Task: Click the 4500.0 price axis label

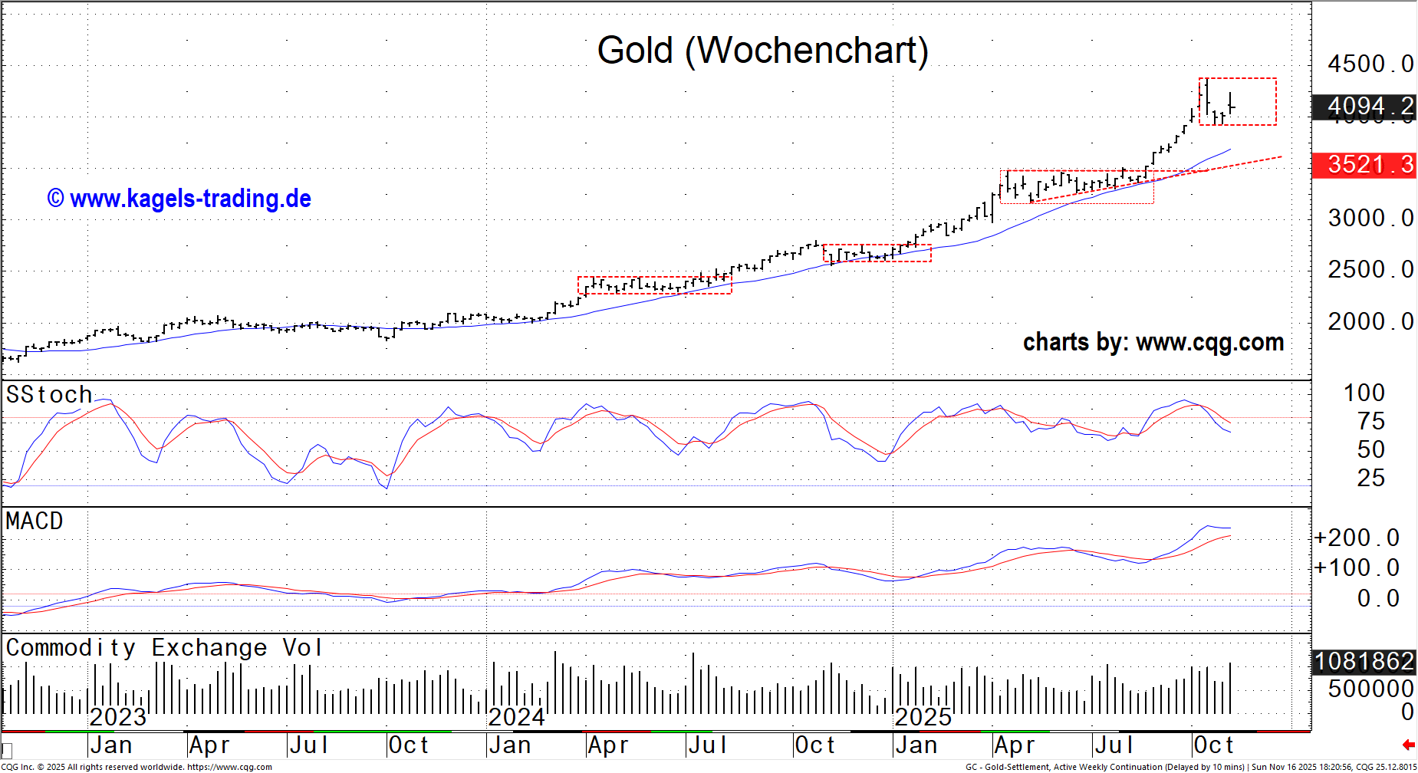Action: [x=1370, y=64]
